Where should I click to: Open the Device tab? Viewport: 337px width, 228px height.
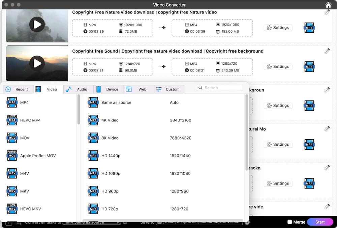(x=109, y=89)
